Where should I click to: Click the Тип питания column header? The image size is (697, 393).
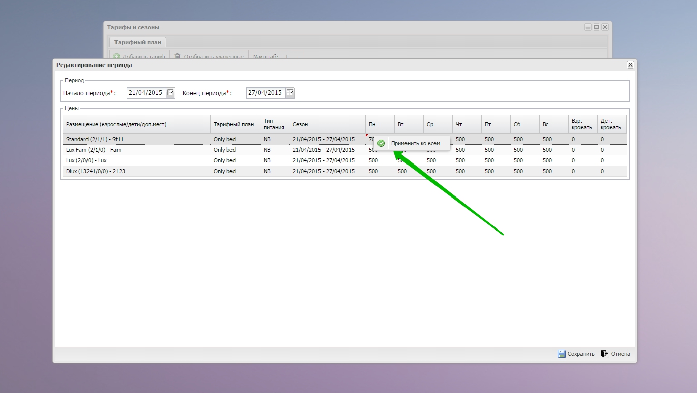pos(274,124)
